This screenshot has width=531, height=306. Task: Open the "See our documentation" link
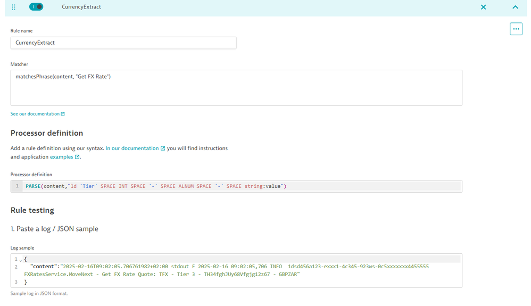pos(35,114)
